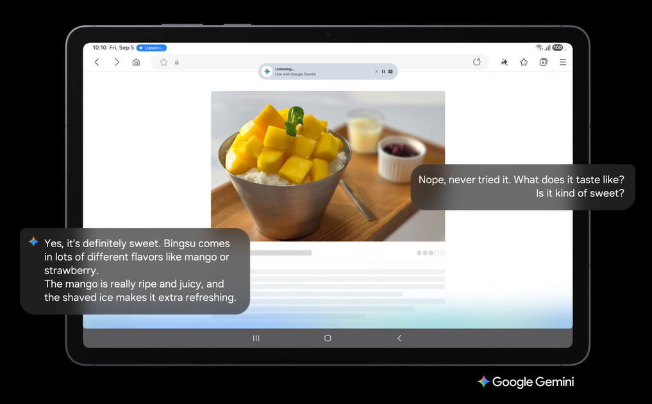
Task: Open the browser hamburger menu
Action: point(563,62)
